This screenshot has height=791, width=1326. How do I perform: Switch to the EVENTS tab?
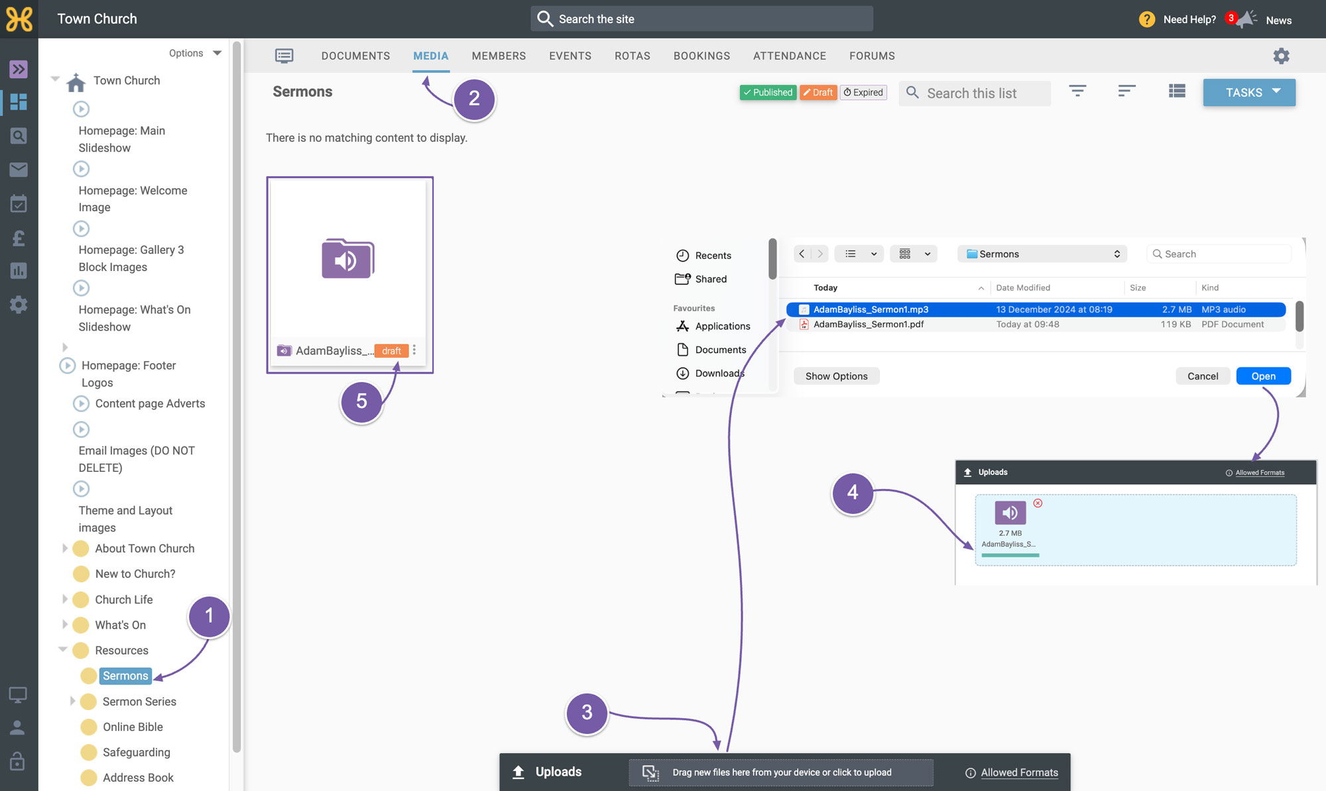570,56
